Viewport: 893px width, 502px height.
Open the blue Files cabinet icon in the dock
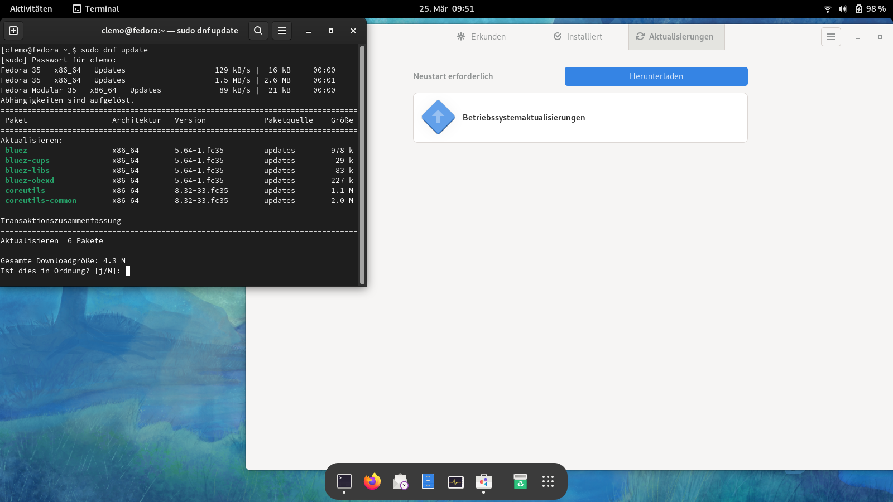tap(428, 481)
